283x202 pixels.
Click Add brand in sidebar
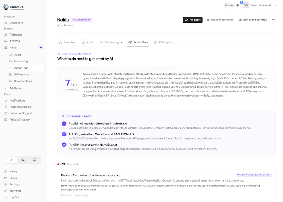(x=16, y=88)
